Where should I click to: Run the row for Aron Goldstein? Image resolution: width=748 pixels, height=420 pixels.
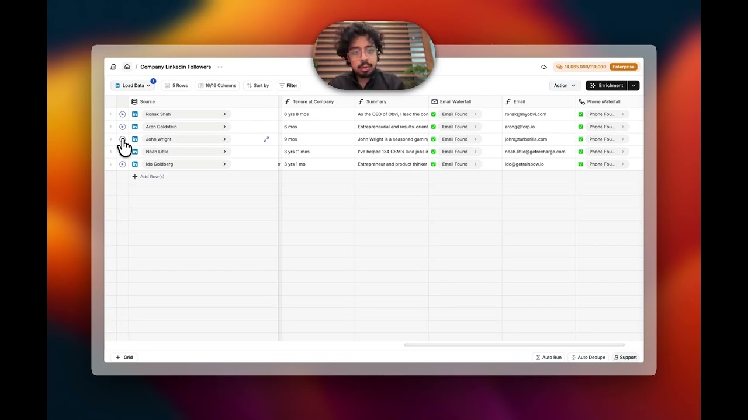[122, 127]
